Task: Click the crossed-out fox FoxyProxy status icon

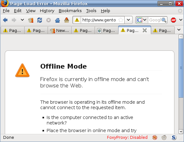Action: pyautogui.click(x=155, y=138)
